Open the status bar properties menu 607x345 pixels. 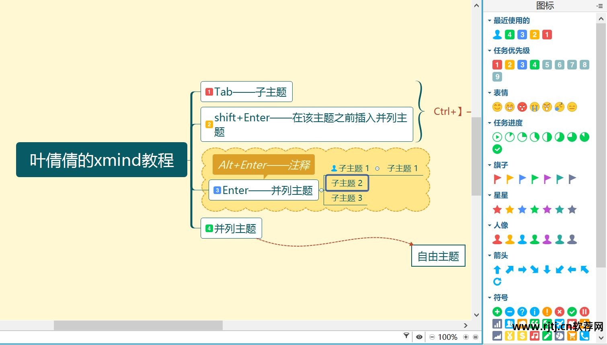(476, 337)
